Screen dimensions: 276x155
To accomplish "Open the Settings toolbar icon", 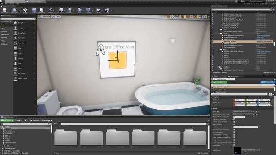I will [x=51, y=10].
